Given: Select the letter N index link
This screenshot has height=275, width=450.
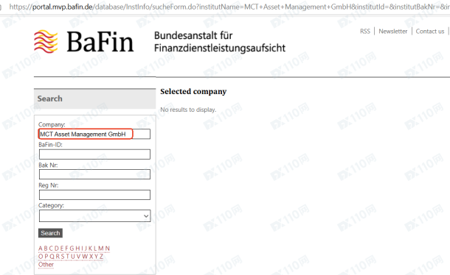Looking at the screenshot, I should coord(108,248).
